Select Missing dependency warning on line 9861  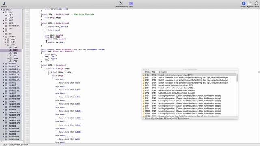coord(189,106)
